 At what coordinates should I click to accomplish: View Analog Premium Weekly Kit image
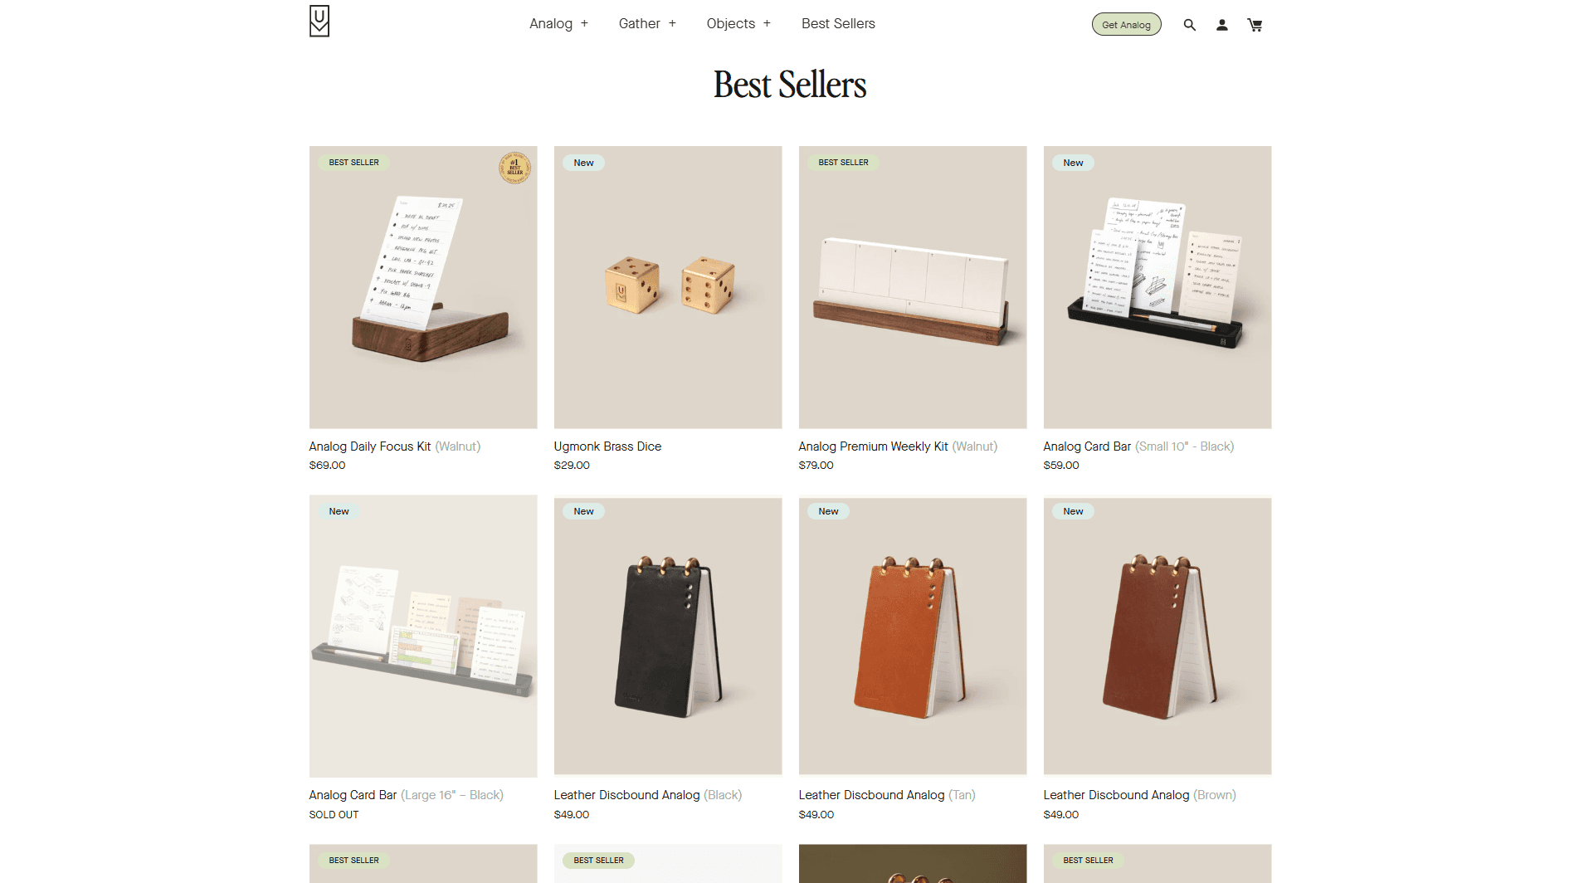tap(913, 287)
